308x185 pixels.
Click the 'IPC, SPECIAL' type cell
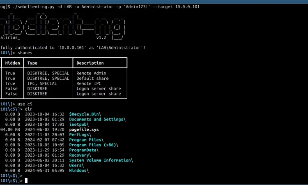coord(42,83)
